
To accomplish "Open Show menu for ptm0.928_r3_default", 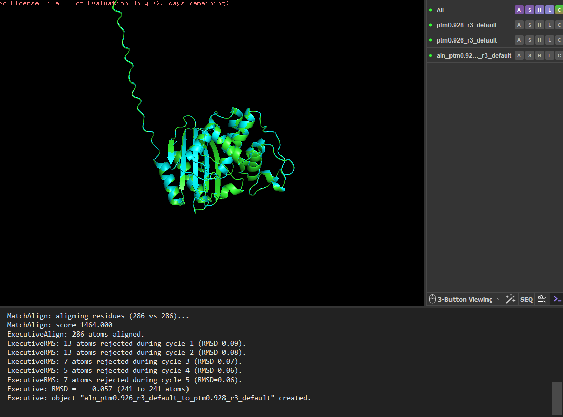I will pyautogui.click(x=529, y=25).
